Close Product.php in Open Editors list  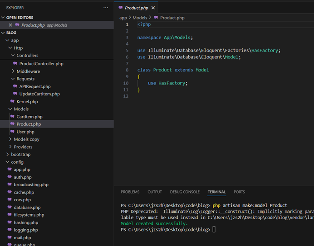(x=10, y=25)
